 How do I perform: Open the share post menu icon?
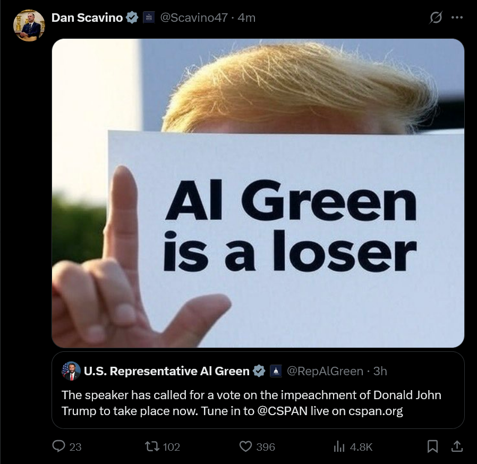457,446
